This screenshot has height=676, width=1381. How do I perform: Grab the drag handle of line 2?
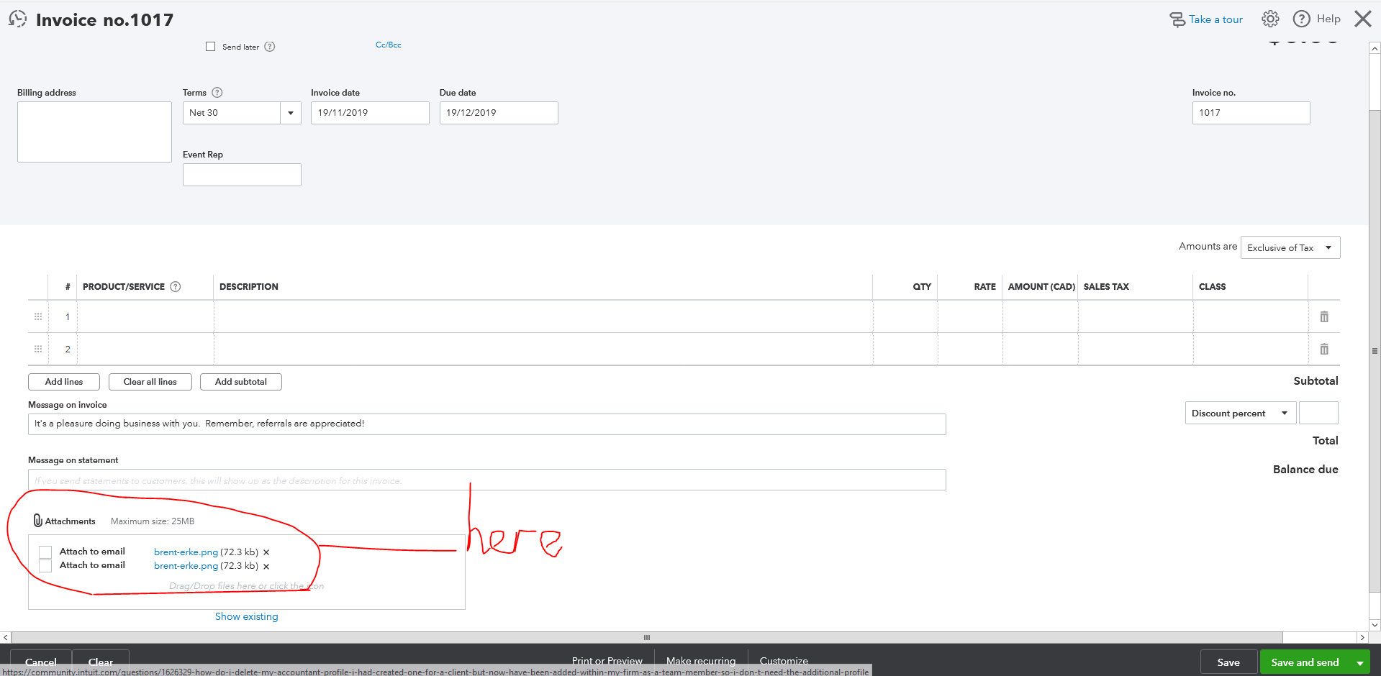coord(38,349)
